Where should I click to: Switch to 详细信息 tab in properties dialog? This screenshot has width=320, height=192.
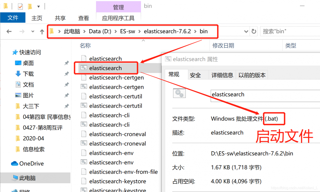tap(222, 75)
